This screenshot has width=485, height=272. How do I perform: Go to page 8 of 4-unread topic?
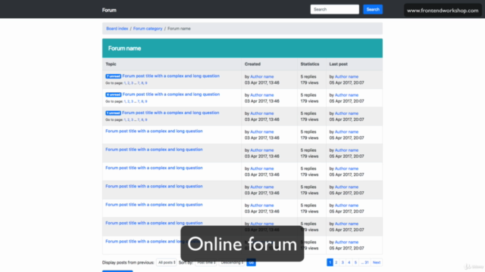point(142,101)
